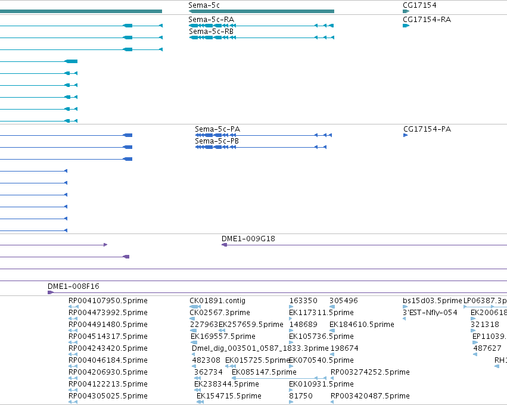Click the 163350 EST label
The height and width of the screenshot is (405, 507).
point(303,301)
